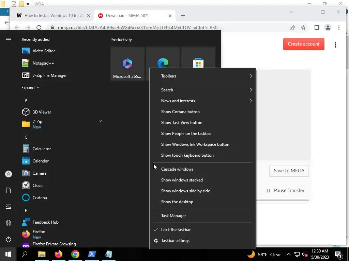Screen dimensions: 349x261
Task: Open Documents icon in Start sidebar
Action: point(9,190)
